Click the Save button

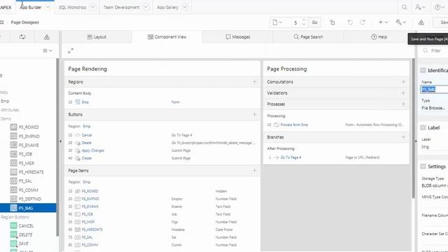click(x=442, y=22)
